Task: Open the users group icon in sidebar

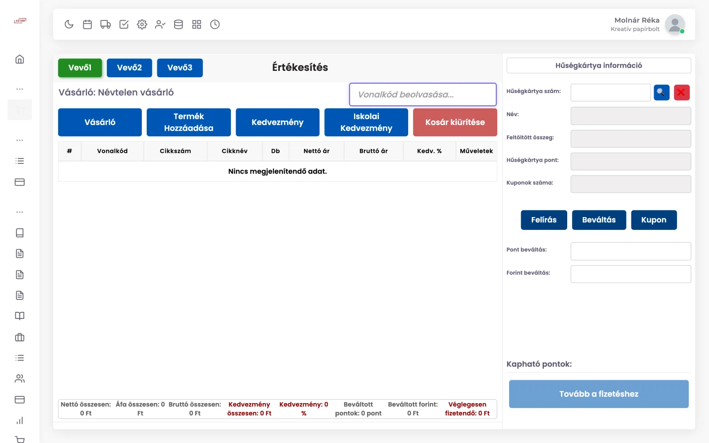Action: [x=19, y=379]
